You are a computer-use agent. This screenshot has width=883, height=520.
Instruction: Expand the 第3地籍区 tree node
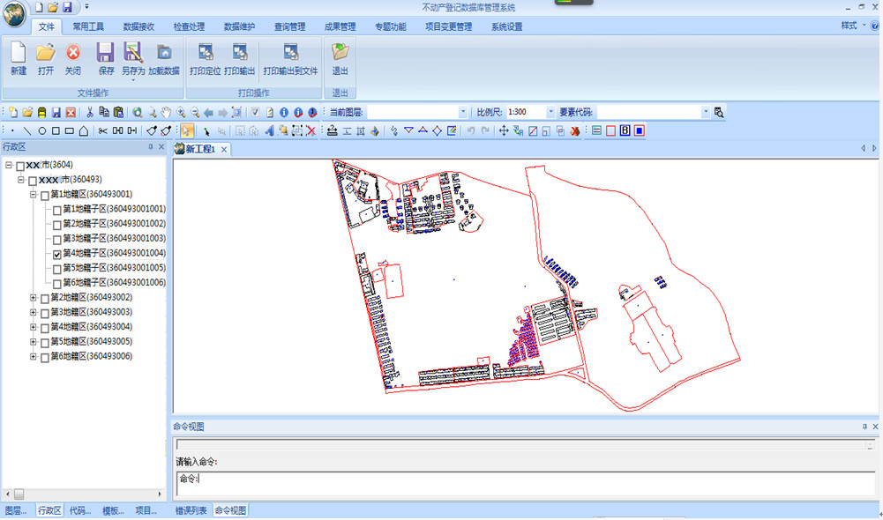(34, 312)
